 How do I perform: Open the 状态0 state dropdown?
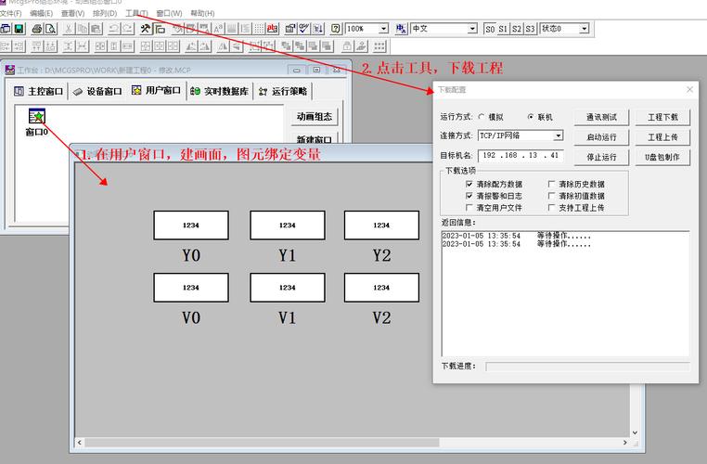tap(584, 29)
